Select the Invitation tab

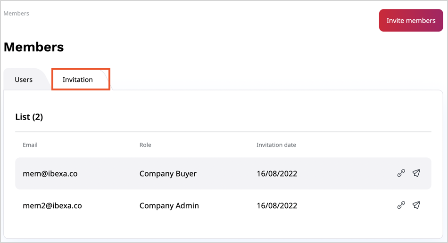[78, 80]
